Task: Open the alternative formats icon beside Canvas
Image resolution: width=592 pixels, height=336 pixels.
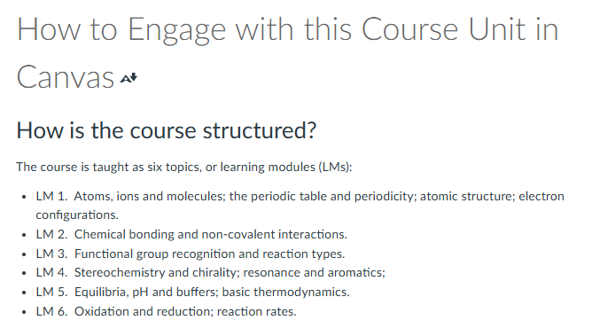Action: [x=129, y=79]
